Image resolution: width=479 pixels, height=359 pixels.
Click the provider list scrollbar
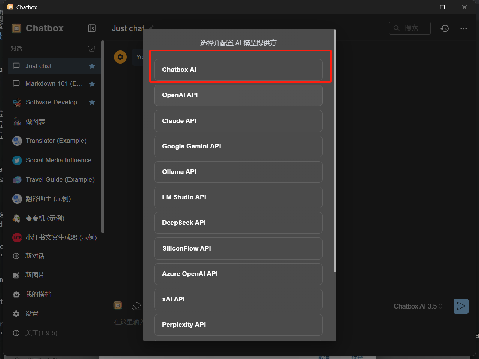335,151
